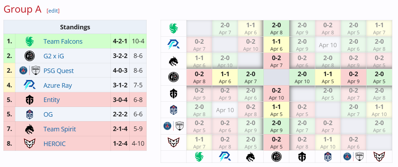This screenshot has width=398, height=167.
Task: Click the G2 x iG logo in standings
Action: click(29, 56)
